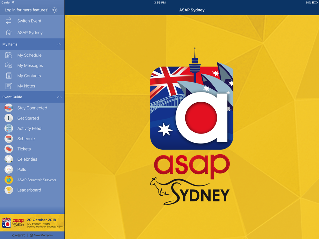Browse Celebrities list

coord(32,159)
